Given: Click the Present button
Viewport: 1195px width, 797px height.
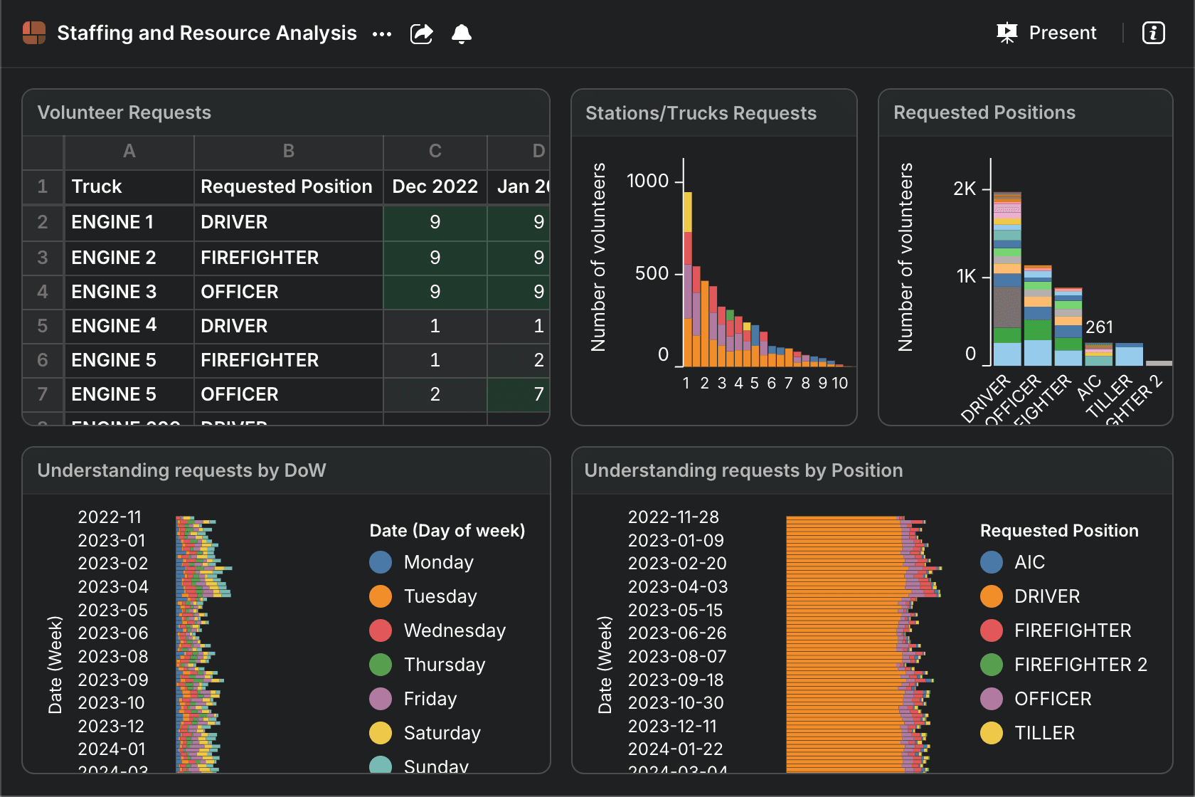Looking at the screenshot, I should click(1046, 33).
